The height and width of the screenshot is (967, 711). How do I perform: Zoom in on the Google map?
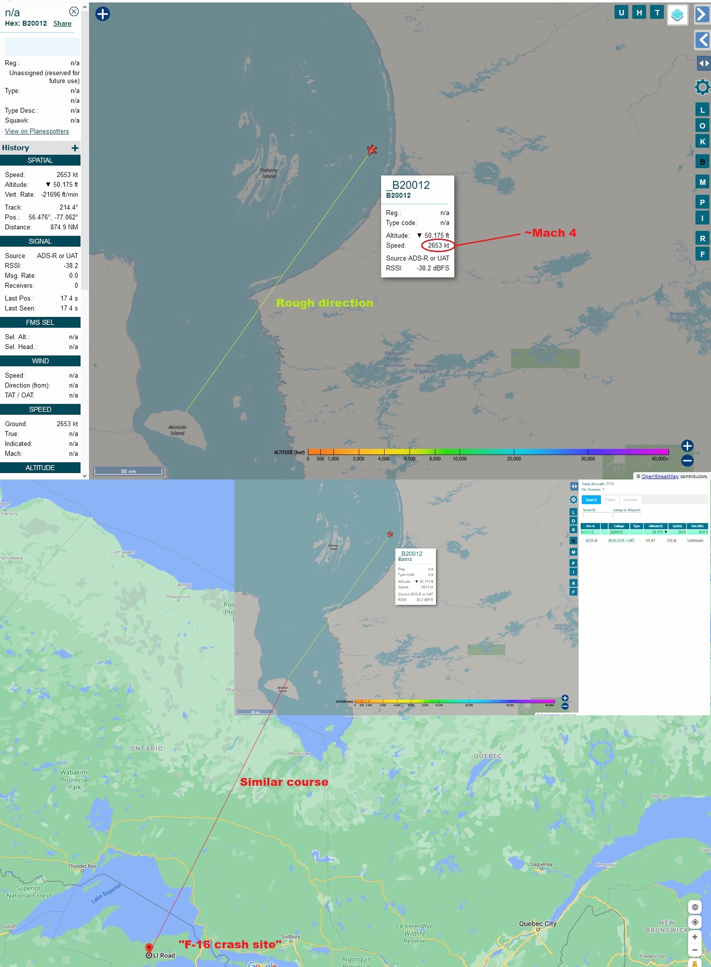tap(695, 937)
